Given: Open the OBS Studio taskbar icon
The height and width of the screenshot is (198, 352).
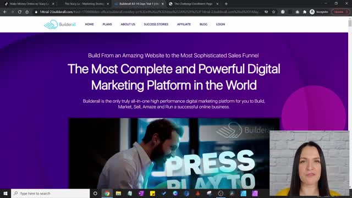Looking at the screenshot, I should pyautogui.click(x=221, y=193).
